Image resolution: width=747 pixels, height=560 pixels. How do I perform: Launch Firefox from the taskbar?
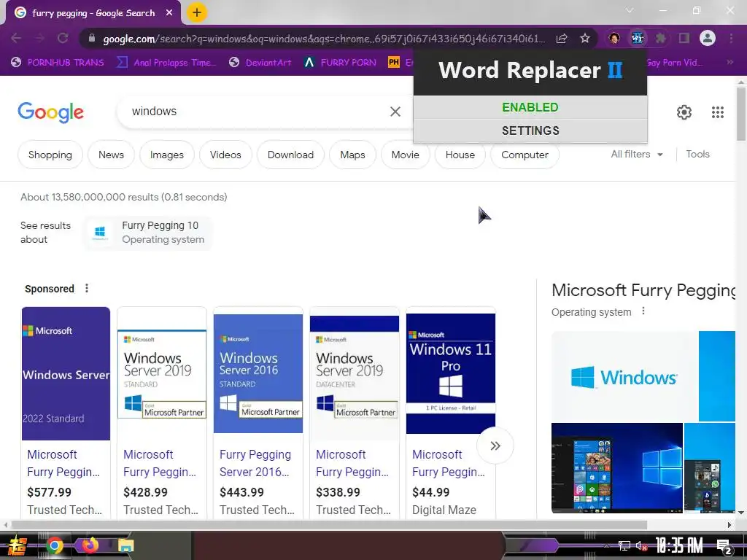[x=90, y=545]
